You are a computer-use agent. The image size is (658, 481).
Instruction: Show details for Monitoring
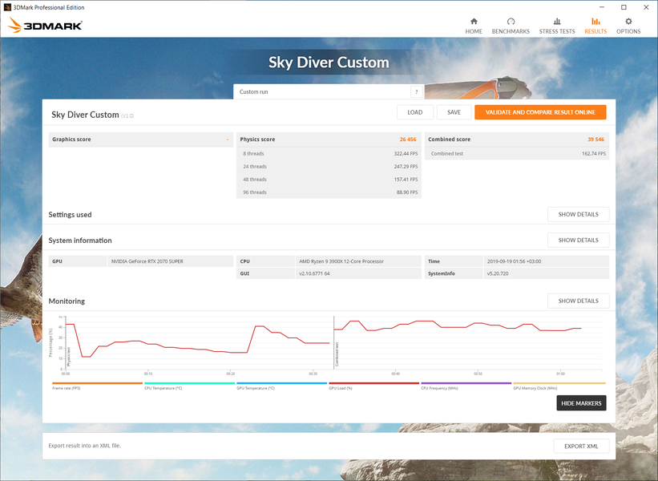579,301
